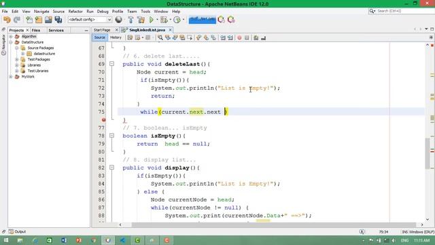Click the stop macro recording icon
Screen dimensions: 435x245
pyautogui.click(x=247, y=37)
